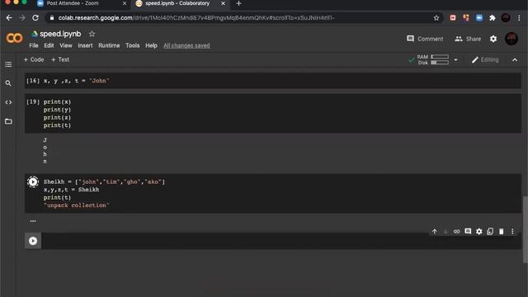This screenshot has width=528, height=297.
Task: Open the Help menu
Action: tap(151, 45)
